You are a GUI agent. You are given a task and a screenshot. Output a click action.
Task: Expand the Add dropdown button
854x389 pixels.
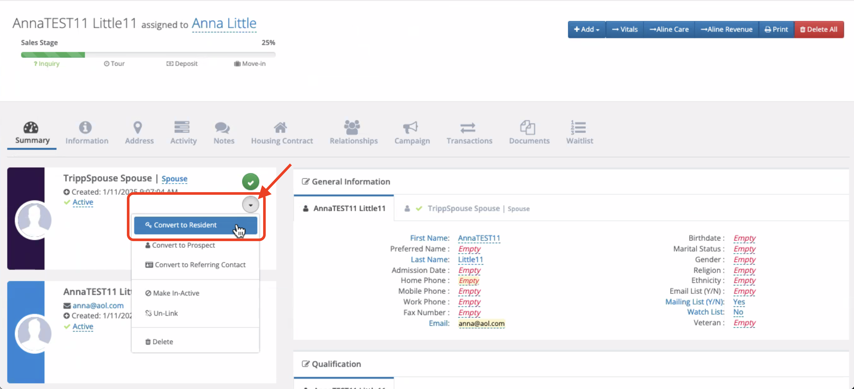[586, 29]
